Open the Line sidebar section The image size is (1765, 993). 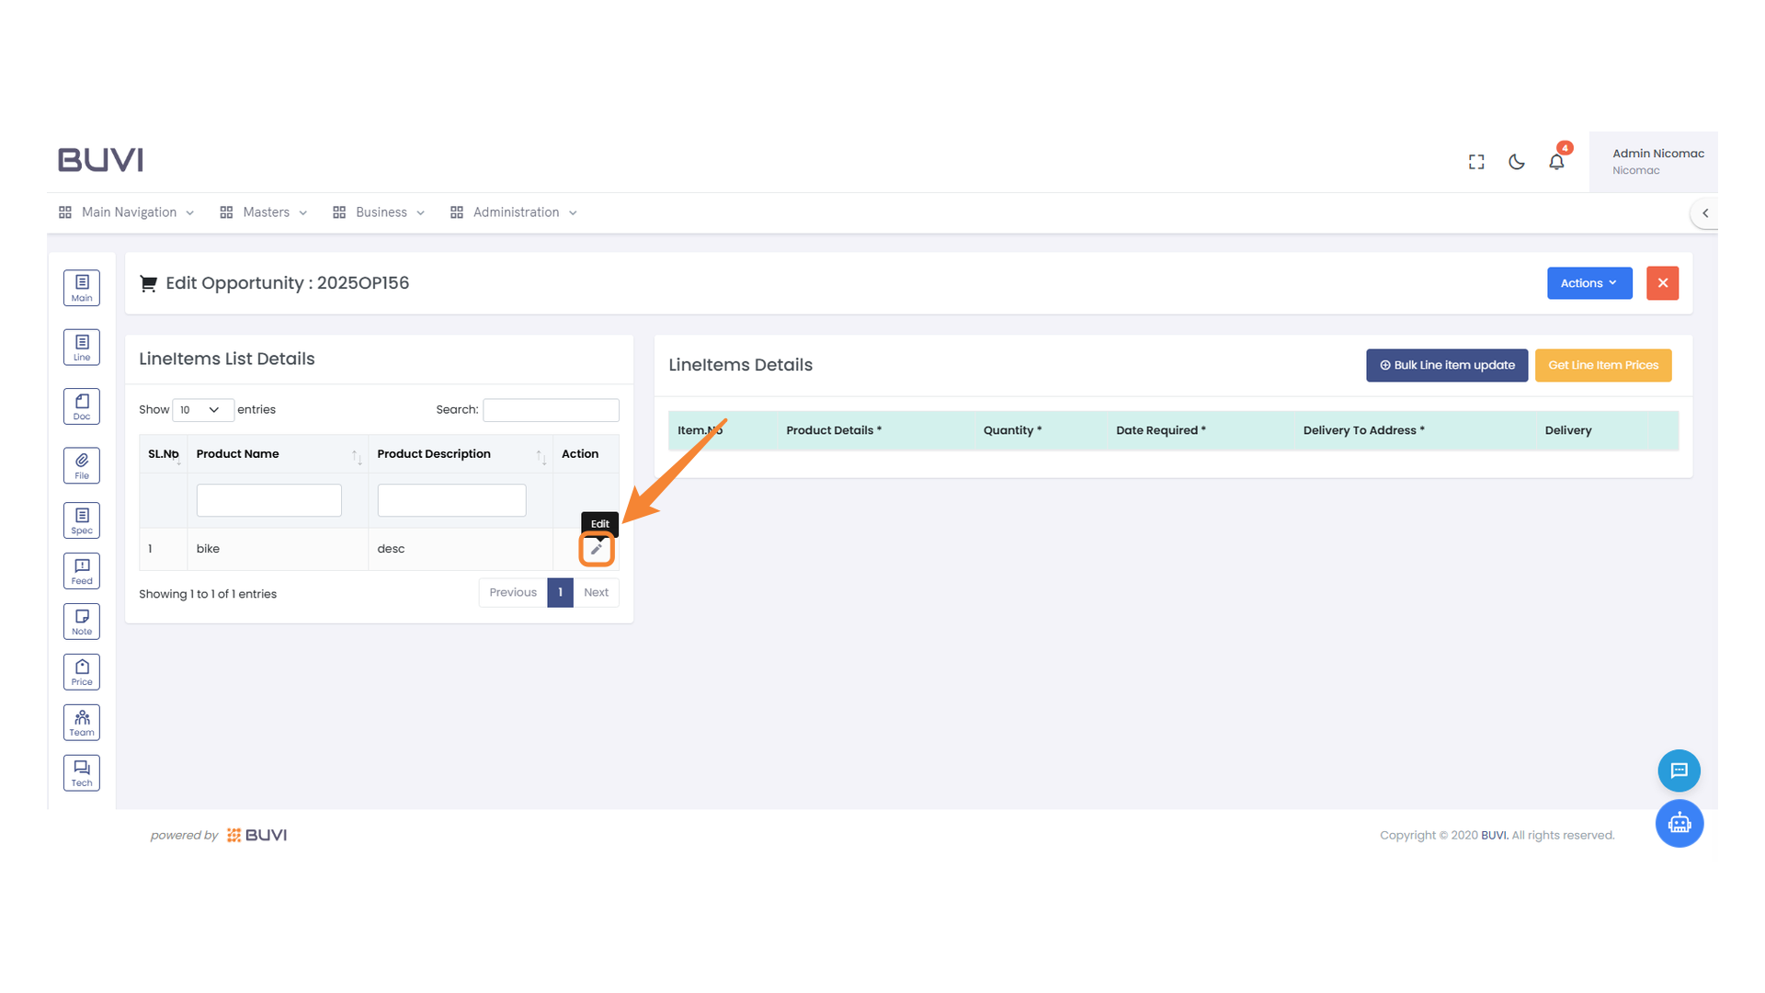[x=82, y=348]
